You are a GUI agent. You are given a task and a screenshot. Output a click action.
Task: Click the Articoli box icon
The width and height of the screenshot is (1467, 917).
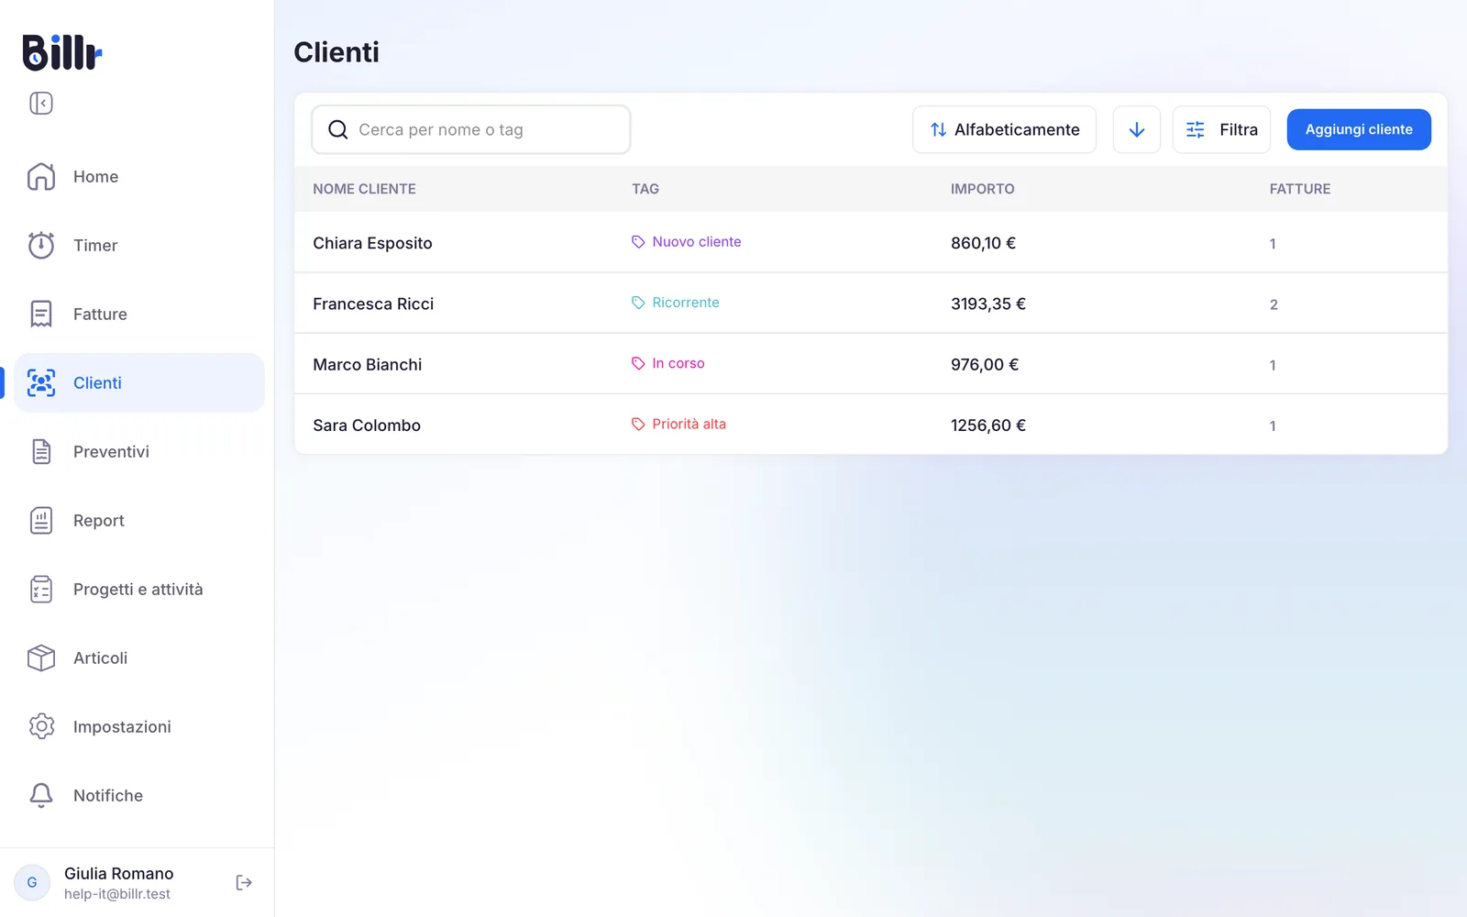click(x=41, y=657)
